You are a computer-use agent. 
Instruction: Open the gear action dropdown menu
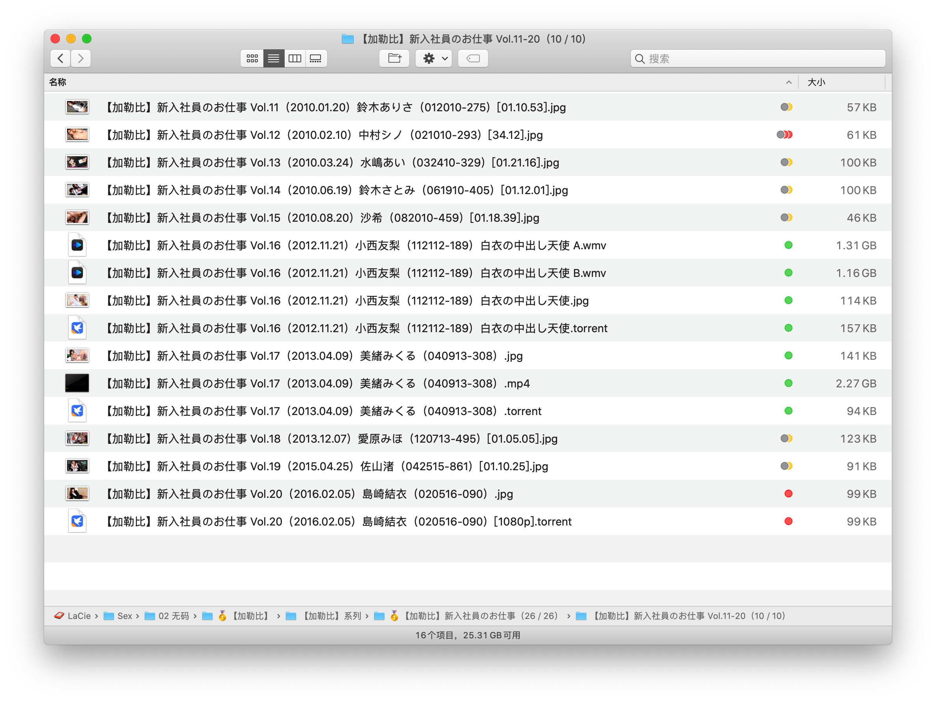click(x=434, y=58)
